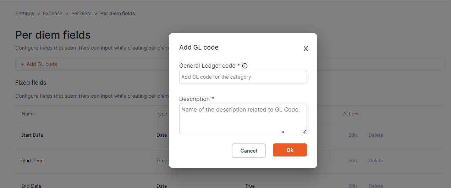Grab the Description textarea resize handle
The height and width of the screenshot is (188, 451).
tap(304, 132)
